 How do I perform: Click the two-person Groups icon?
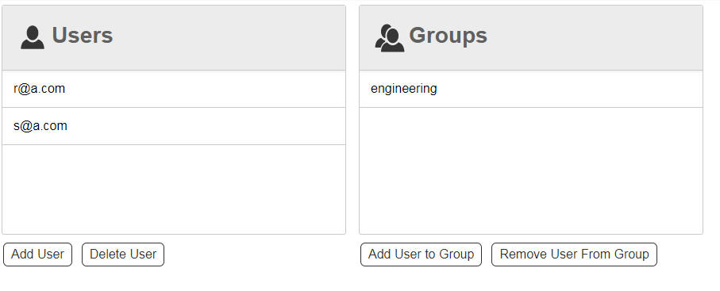point(390,37)
